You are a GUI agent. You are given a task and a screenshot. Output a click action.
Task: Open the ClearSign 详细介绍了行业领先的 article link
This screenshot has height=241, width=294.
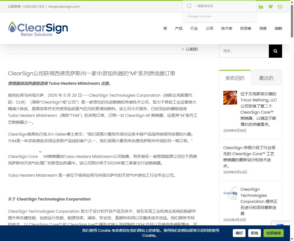click(x=249, y=157)
